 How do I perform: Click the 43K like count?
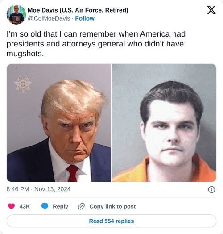tap(25, 206)
